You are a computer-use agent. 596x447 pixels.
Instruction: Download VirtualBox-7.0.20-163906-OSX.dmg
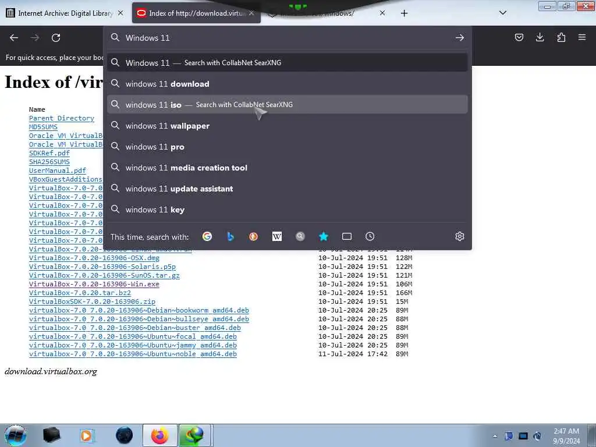click(94, 258)
